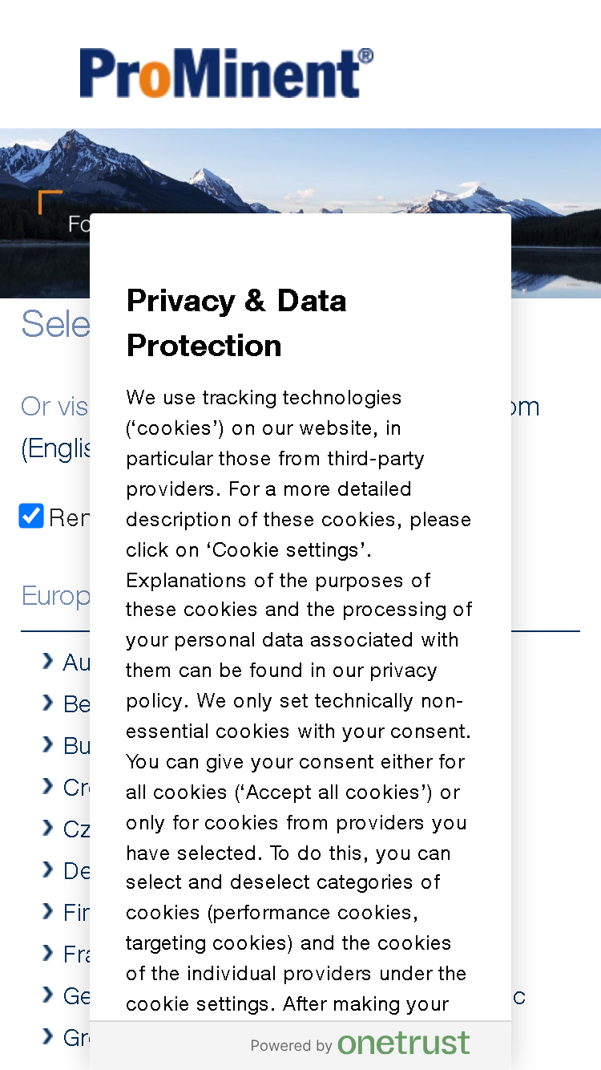Screen dimensions: 601x1070
Task: Click the 'Privacy & Data Protection' heading
Action: [x=236, y=323]
